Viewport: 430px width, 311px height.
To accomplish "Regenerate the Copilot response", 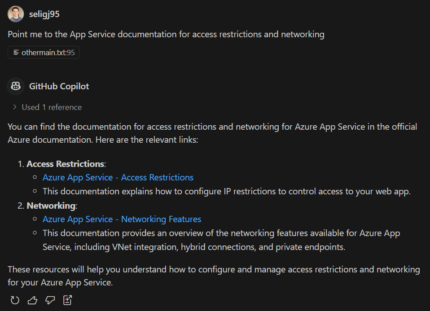I will (x=15, y=300).
